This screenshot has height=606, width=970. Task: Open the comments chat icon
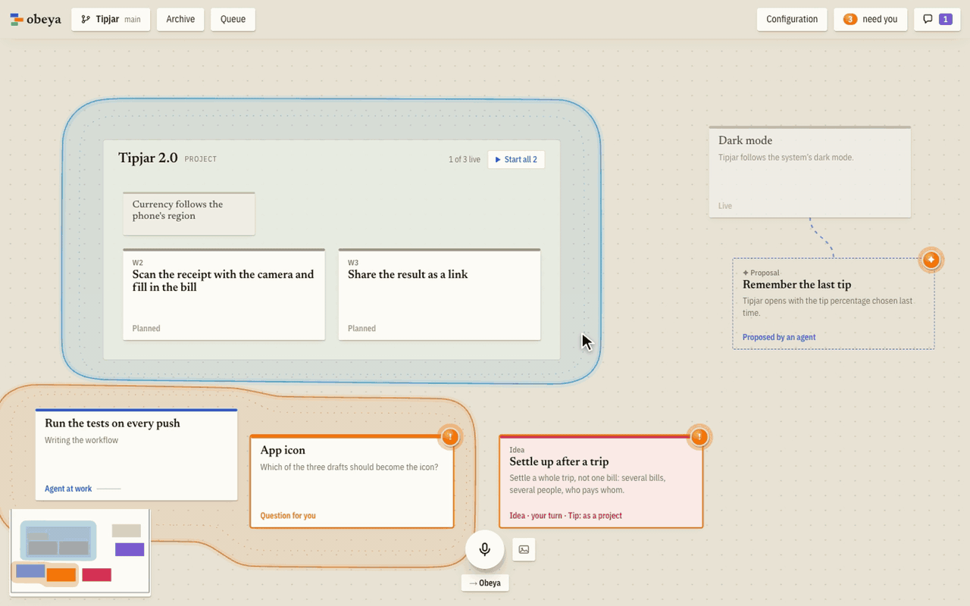pyautogui.click(x=937, y=19)
